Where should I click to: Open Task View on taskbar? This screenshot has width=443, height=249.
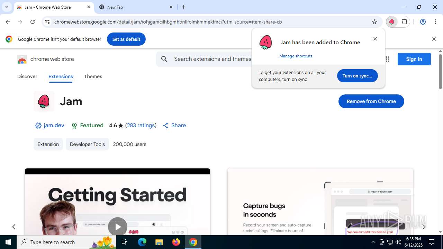point(125,242)
